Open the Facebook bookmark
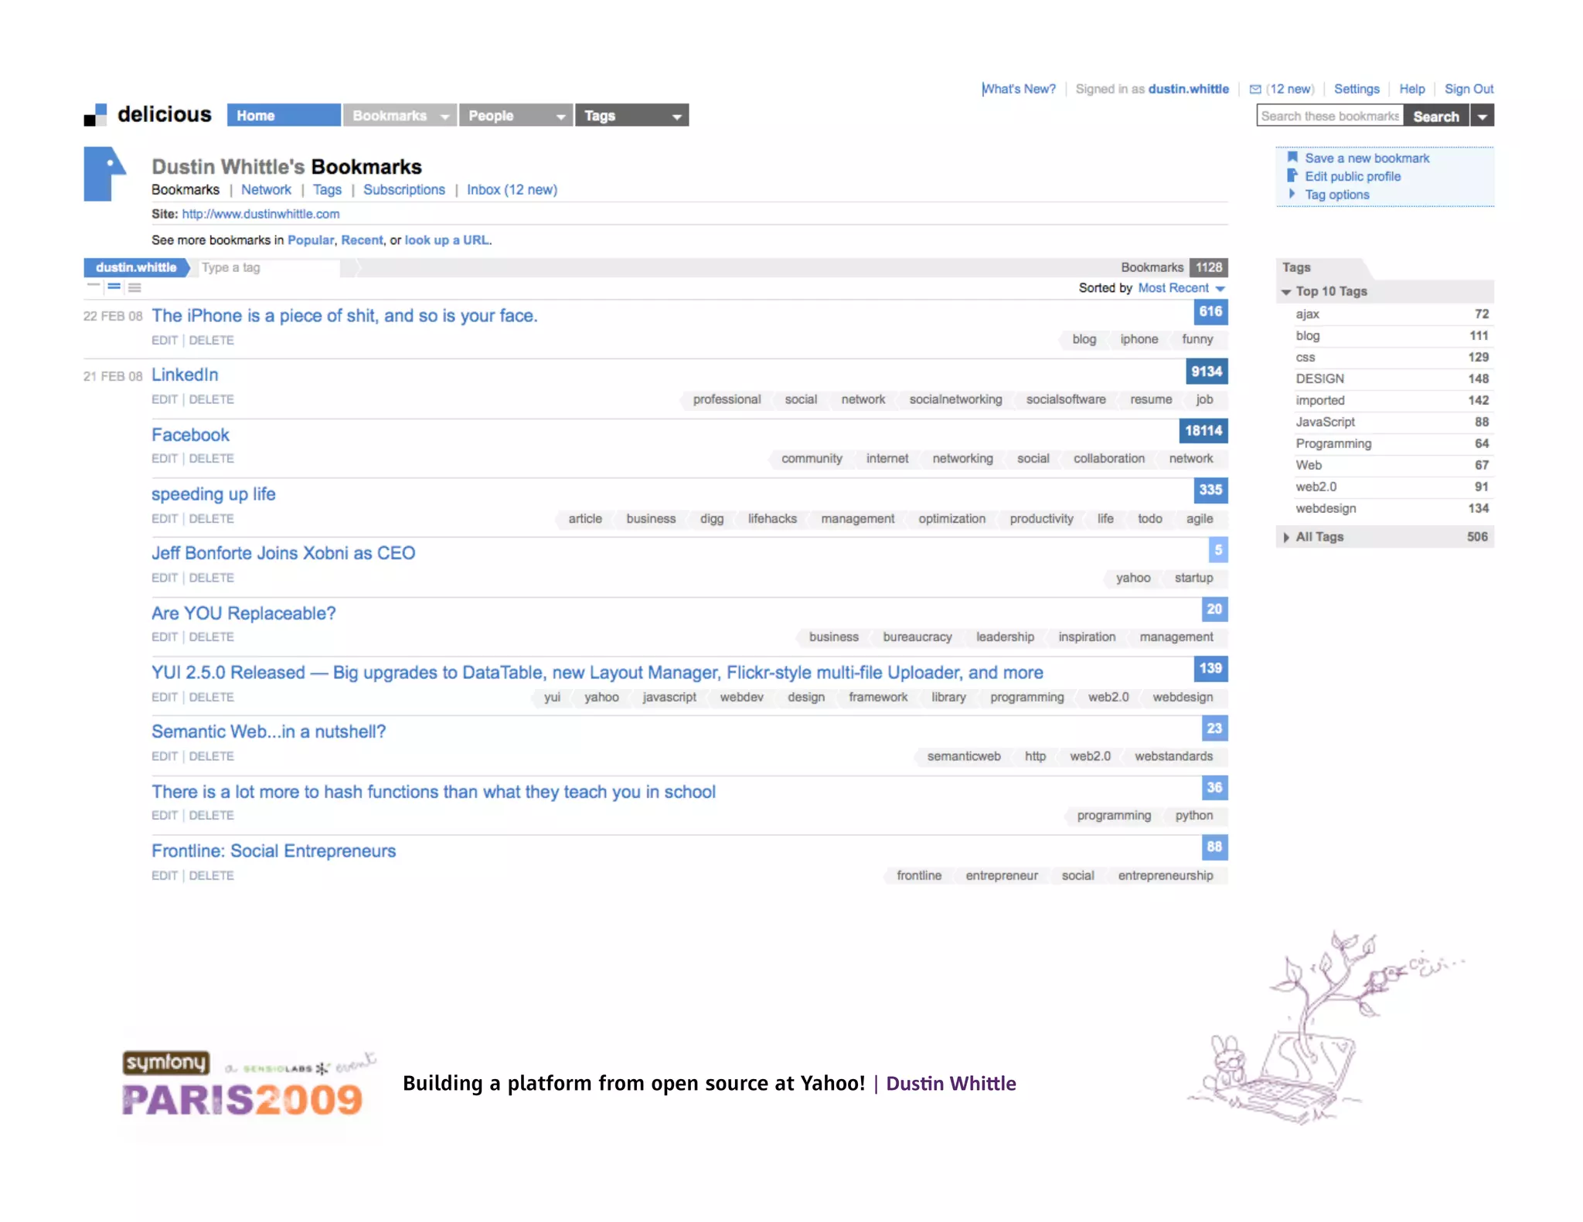The width and height of the screenshot is (1583, 1222). point(190,435)
